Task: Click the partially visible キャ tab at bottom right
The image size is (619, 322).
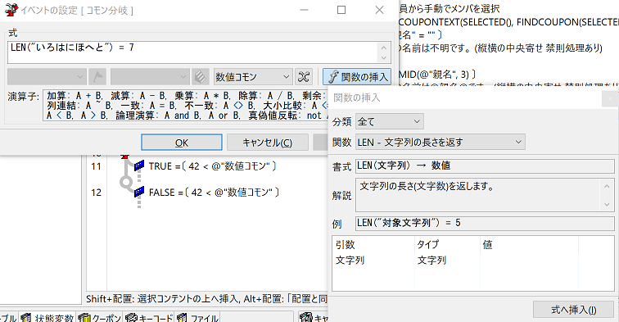Action: [313, 317]
